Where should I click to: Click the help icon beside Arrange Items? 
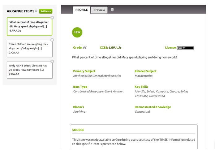tap(36, 11)
